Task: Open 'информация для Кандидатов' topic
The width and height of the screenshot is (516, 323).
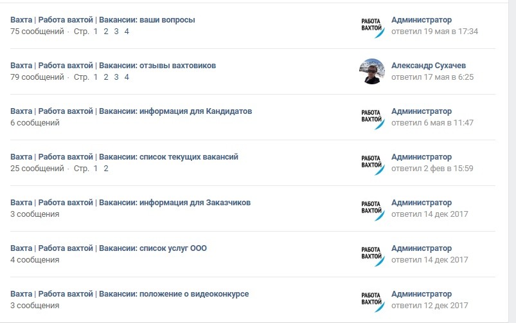Action: (x=131, y=111)
